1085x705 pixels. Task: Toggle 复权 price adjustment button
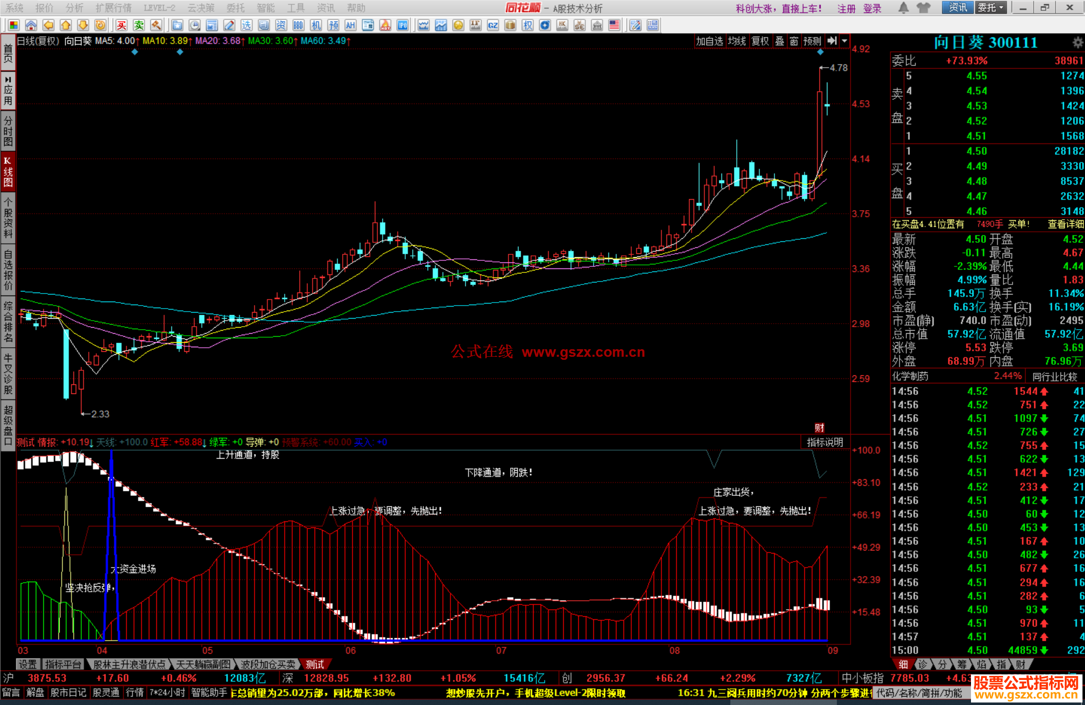[x=760, y=41]
